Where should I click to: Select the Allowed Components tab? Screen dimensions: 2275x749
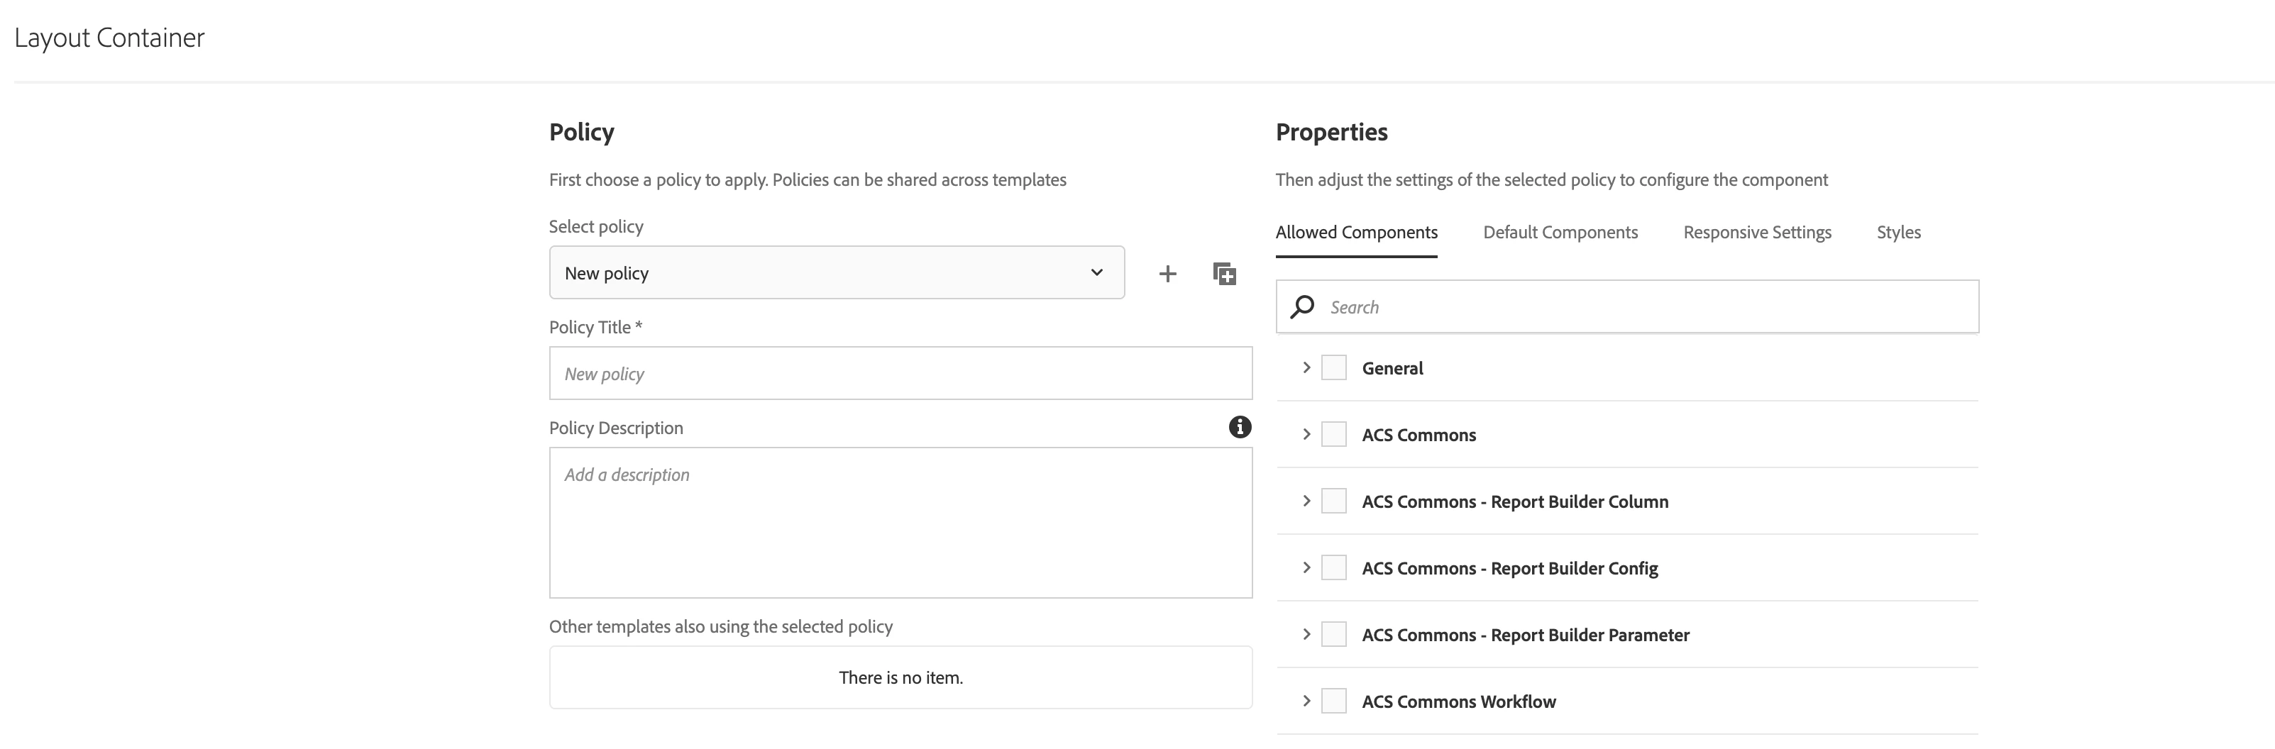(x=1355, y=233)
